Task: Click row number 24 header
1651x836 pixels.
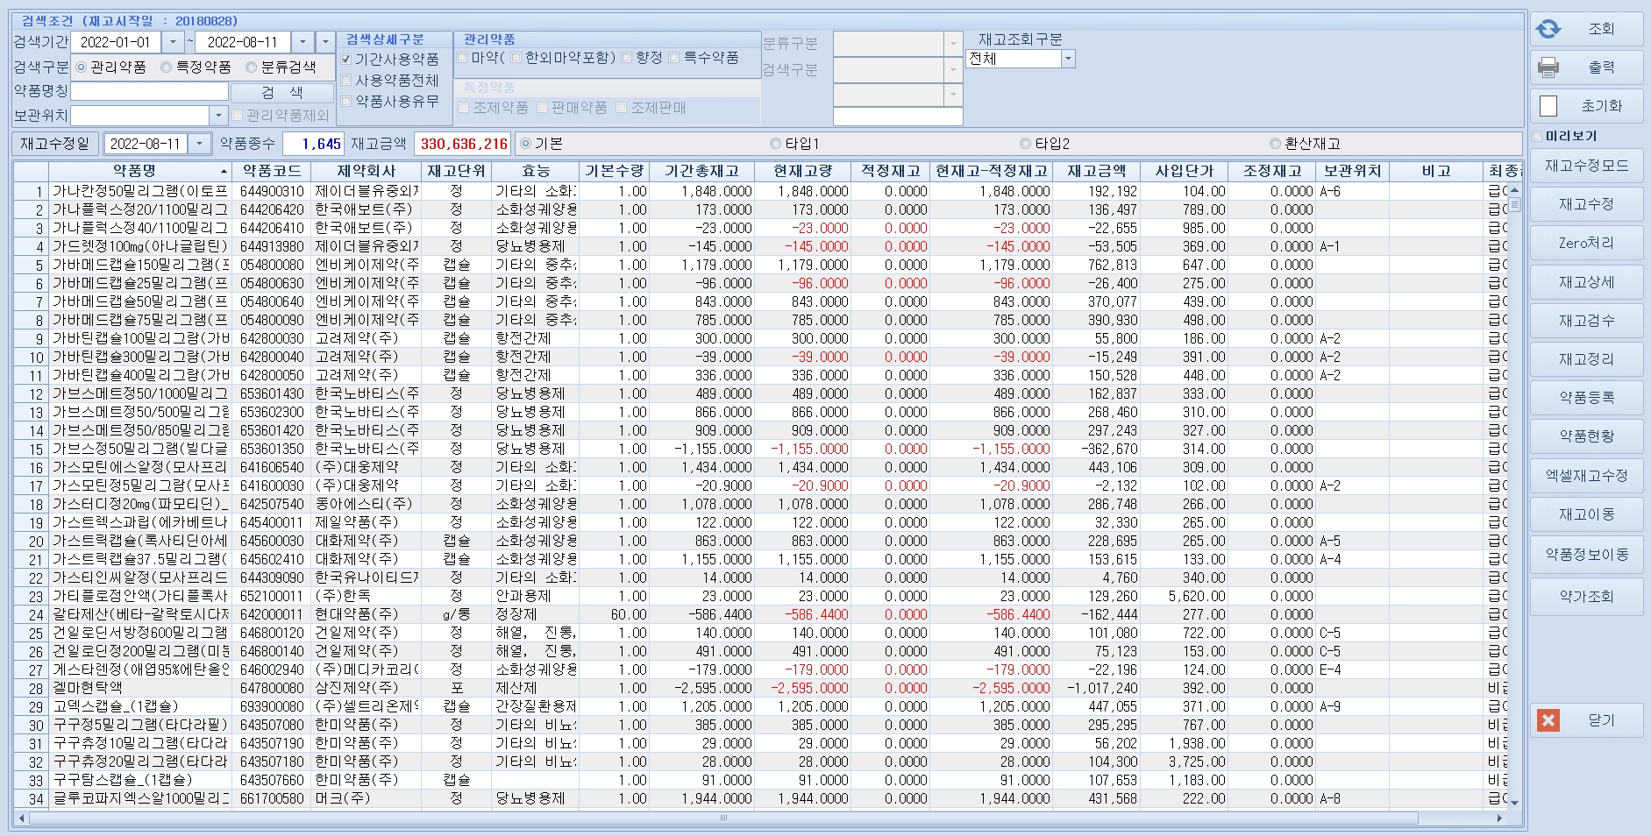Action: click(32, 614)
